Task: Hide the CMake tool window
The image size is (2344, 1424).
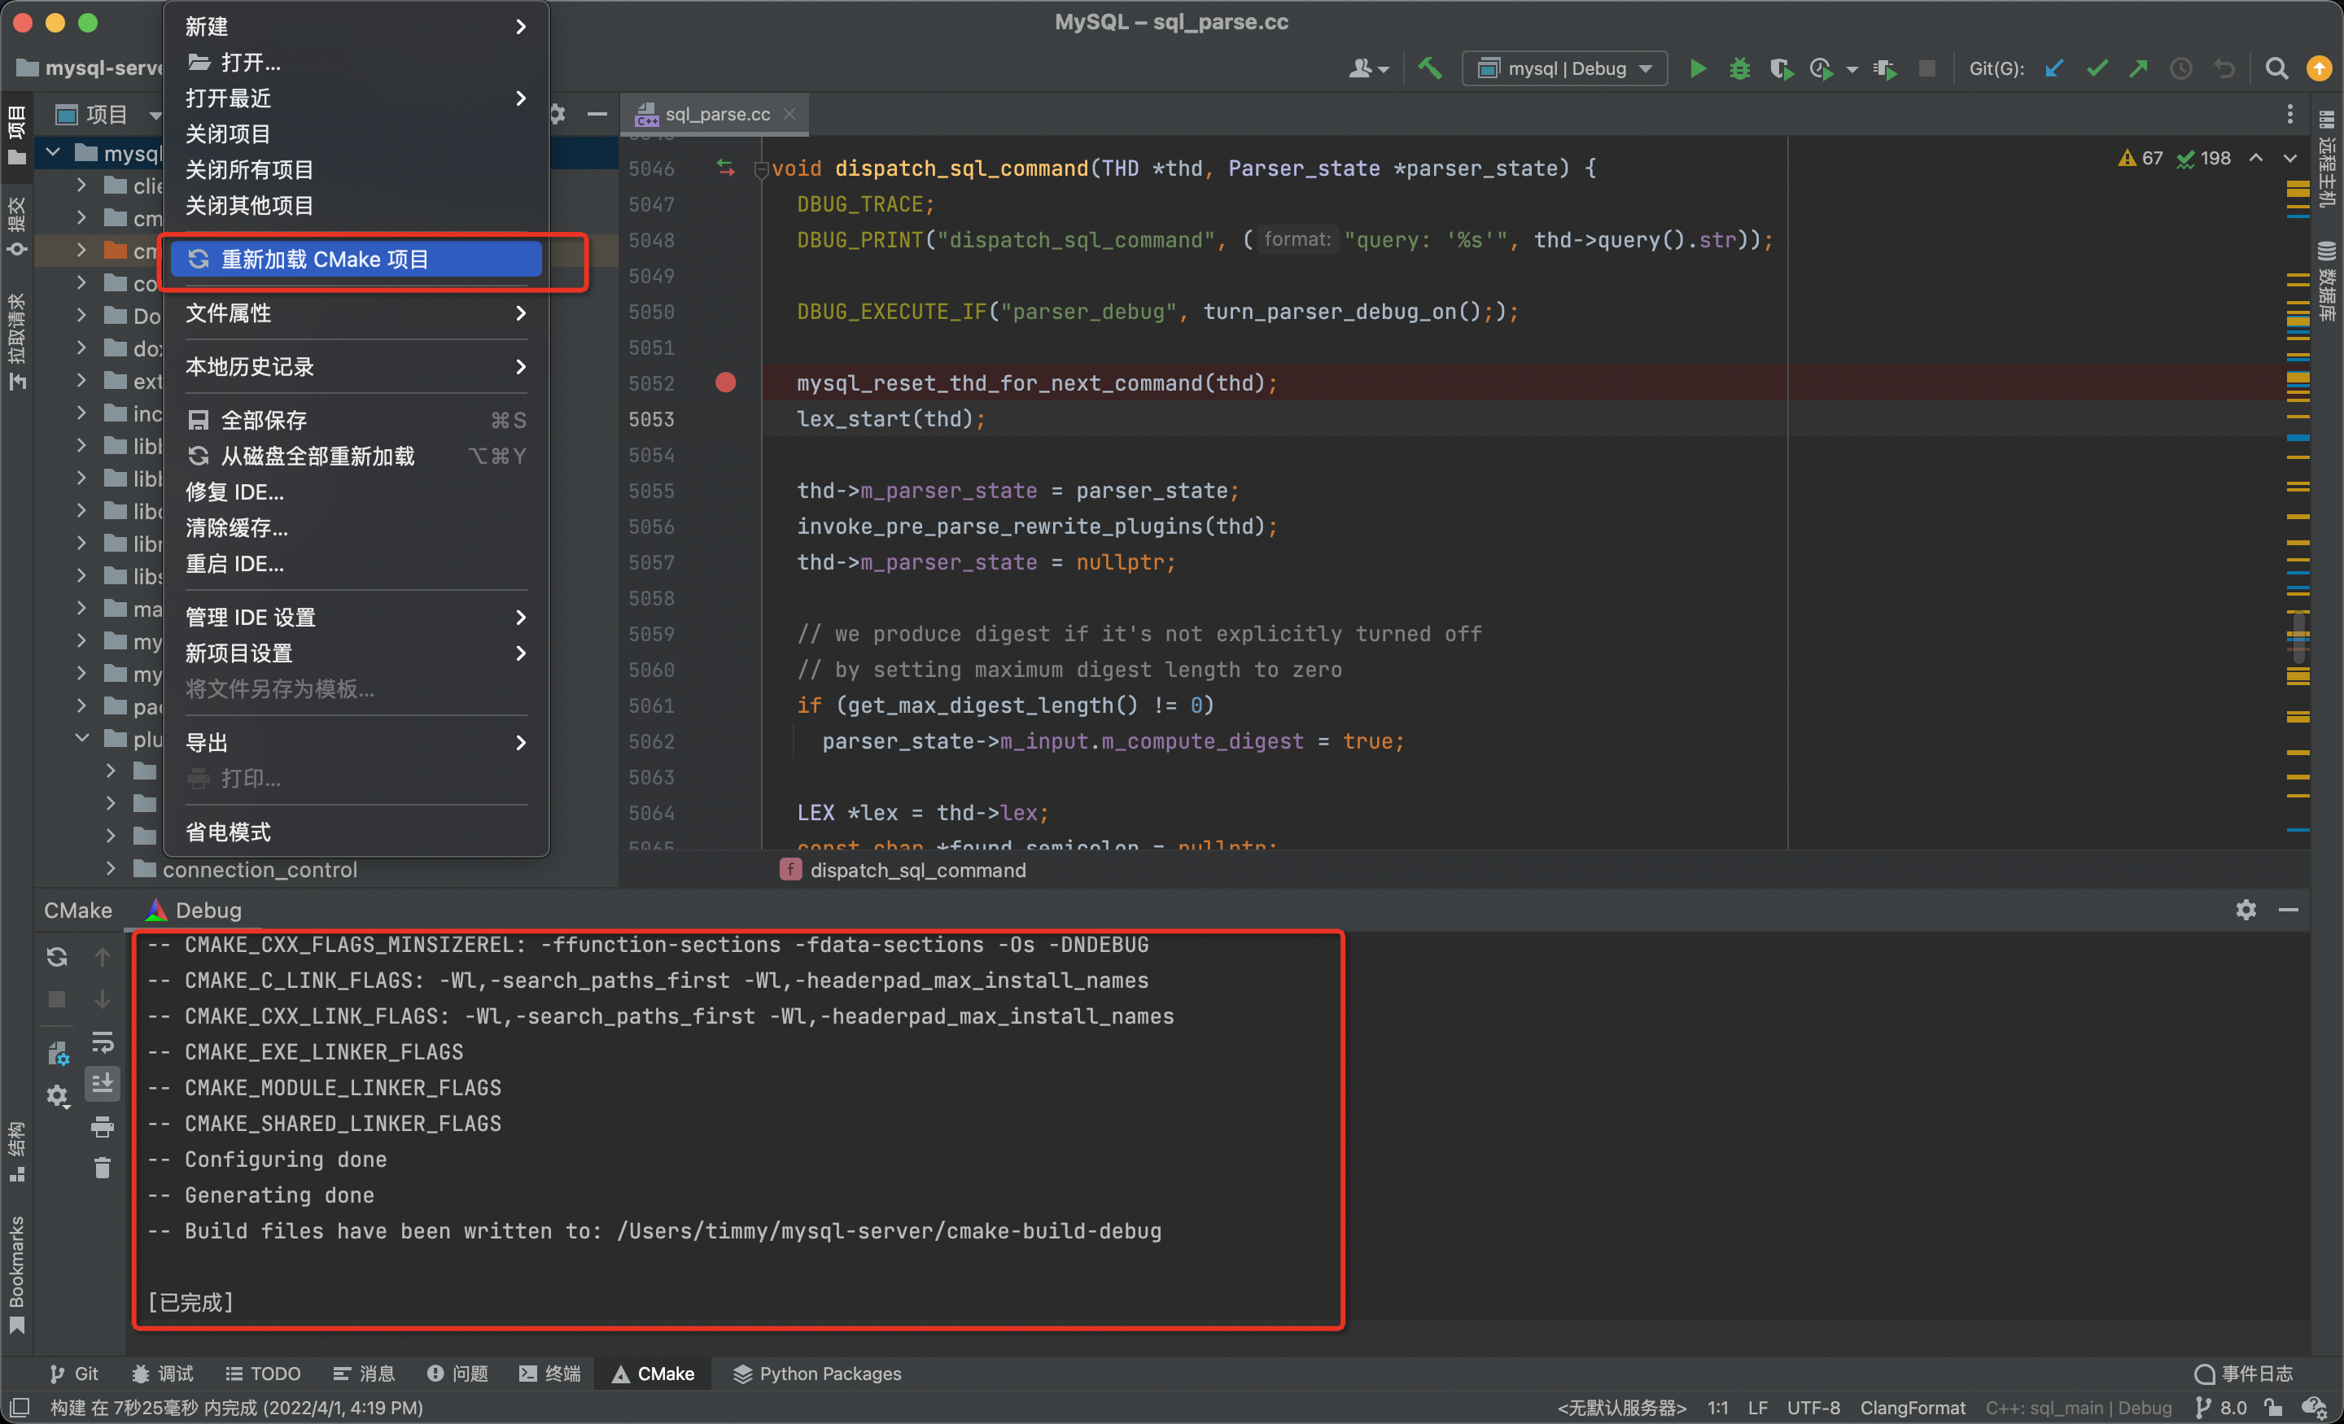Action: [x=2288, y=910]
